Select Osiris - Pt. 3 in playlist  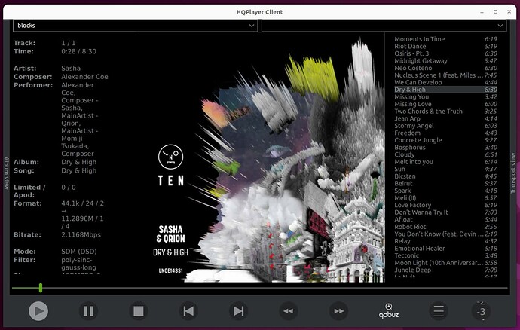click(x=445, y=53)
